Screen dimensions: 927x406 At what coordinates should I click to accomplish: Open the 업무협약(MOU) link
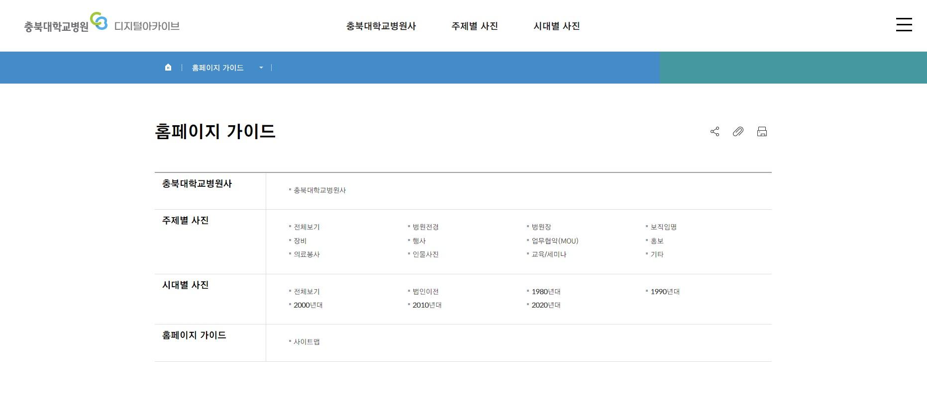(x=555, y=241)
